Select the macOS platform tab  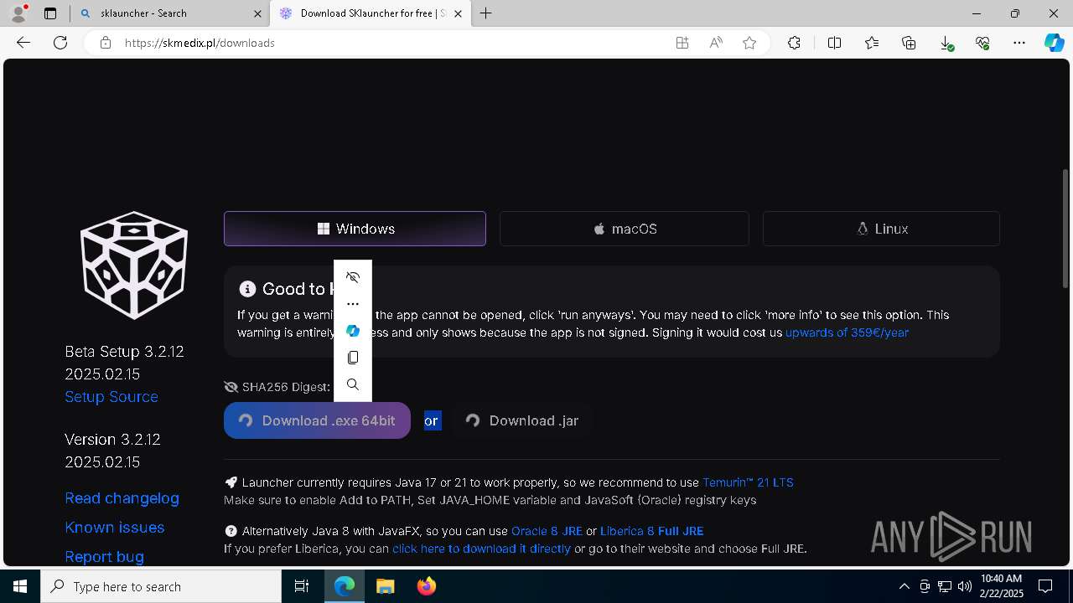coord(625,229)
